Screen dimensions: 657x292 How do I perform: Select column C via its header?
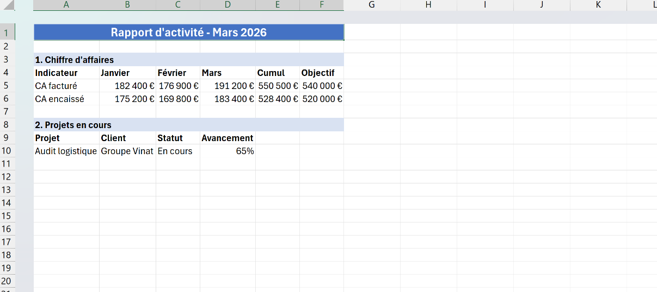(x=178, y=5)
